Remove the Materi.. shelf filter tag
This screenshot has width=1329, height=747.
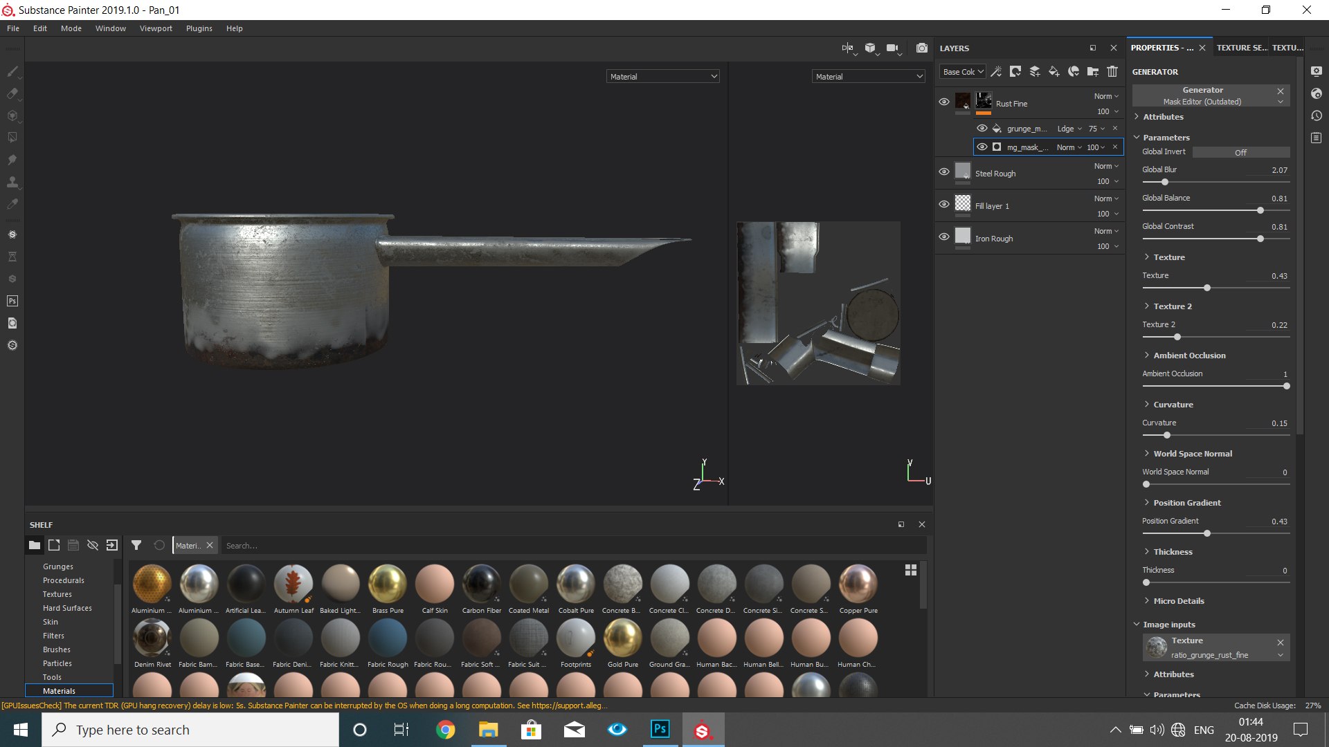pyautogui.click(x=210, y=545)
